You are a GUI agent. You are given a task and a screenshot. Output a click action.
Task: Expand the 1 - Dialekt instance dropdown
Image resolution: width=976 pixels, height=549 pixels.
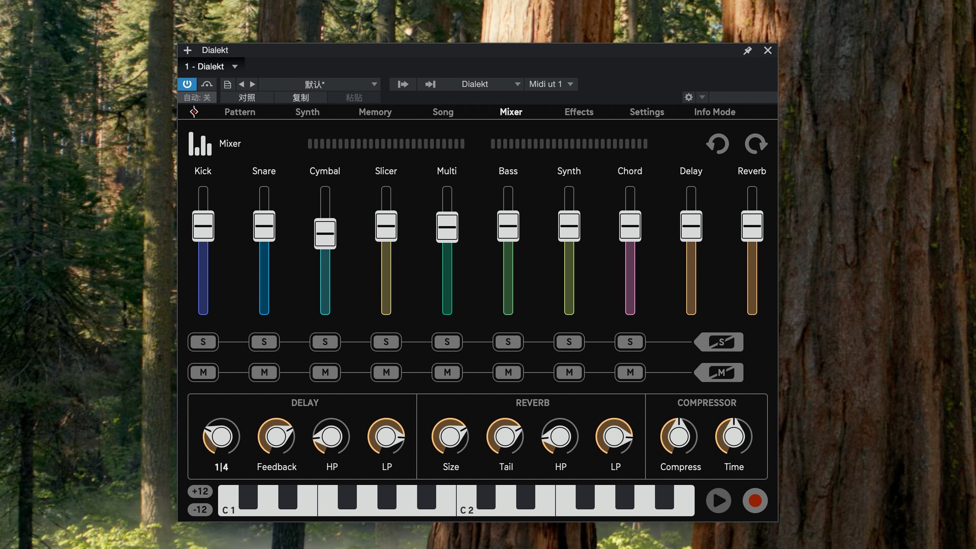(x=235, y=67)
